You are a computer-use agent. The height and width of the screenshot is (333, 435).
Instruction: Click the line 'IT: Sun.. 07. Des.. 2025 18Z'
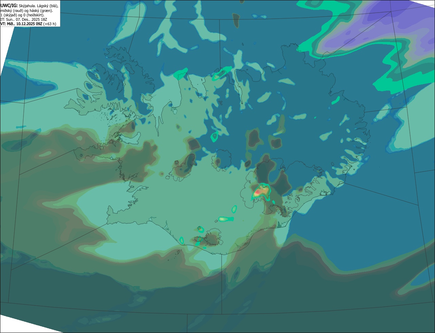pyautogui.click(x=23, y=19)
